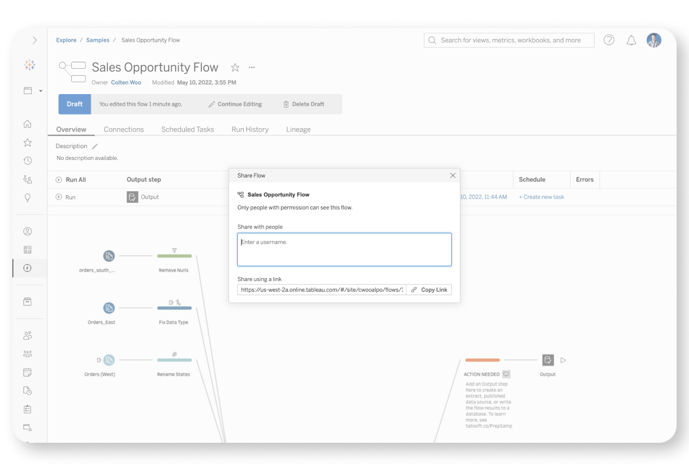Image resolution: width=689 pixels, height=471 pixels.
Task: Click the Schedule column header
Action: (532, 179)
